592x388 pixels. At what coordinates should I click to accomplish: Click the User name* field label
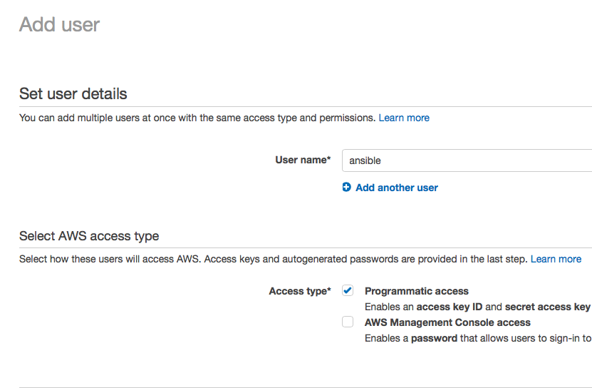pos(303,160)
